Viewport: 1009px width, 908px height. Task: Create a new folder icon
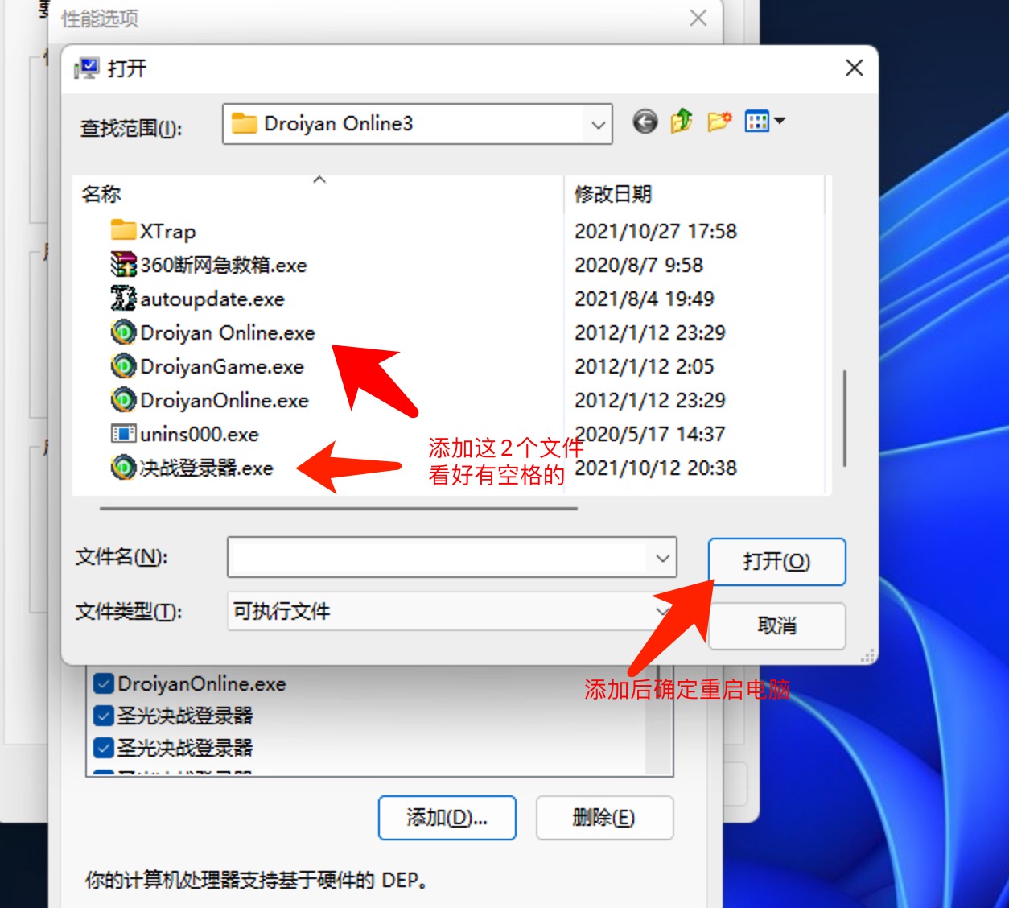tap(719, 122)
